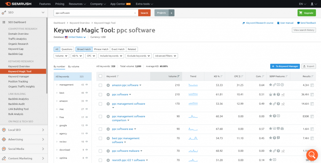Click the Semrush logo

pyautogui.click(x=18, y=4)
